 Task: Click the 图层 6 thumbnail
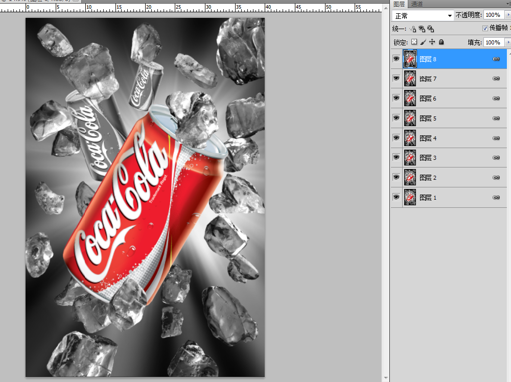click(410, 99)
